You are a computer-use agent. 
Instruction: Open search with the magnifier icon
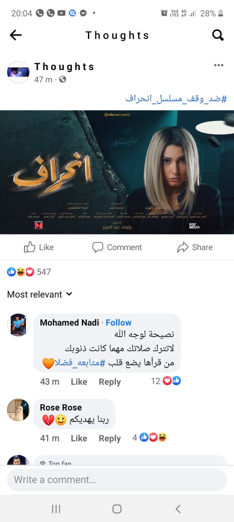point(218,35)
